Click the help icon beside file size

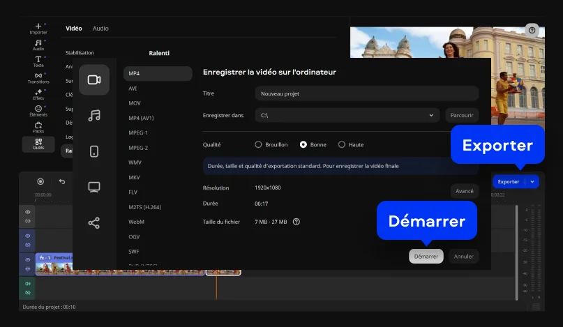click(296, 222)
